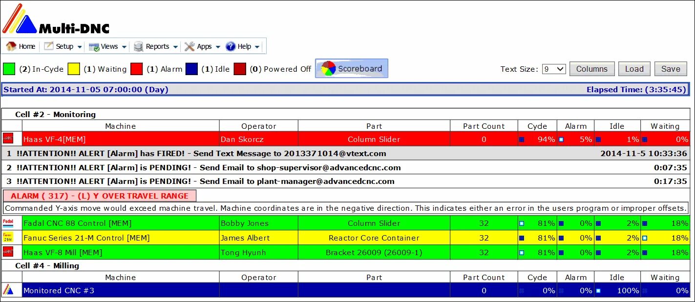Open the Text Size dropdown
This screenshot has width=695, height=302.
554,69
